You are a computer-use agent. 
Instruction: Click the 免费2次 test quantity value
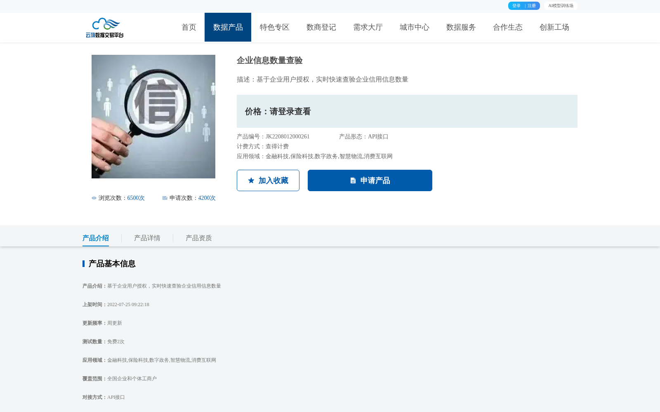pyautogui.click(x=116, y=342)
